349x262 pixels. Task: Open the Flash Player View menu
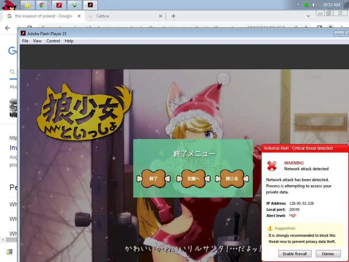coord(37,41)
